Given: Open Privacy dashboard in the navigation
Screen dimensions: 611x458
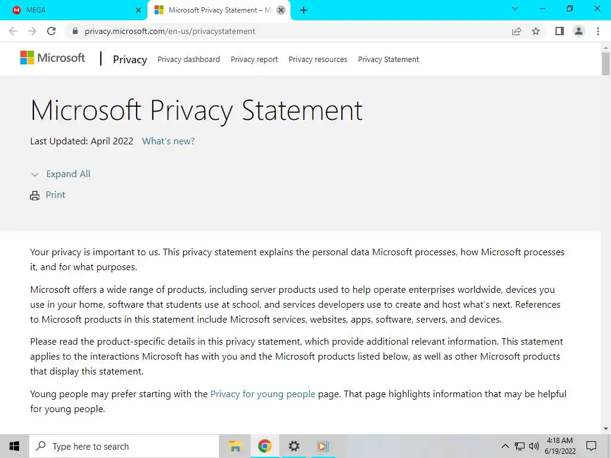Looking at the screenshot, I should pos(189,60).
